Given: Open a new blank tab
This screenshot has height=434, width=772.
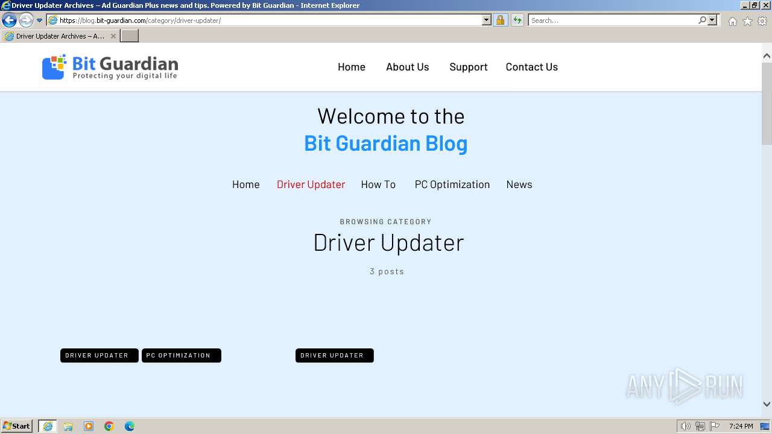Looking at the screenshot, I should pos(130,36).
